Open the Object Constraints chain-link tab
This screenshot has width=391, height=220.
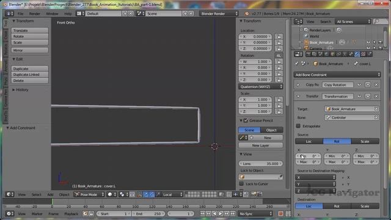point(338,54)
